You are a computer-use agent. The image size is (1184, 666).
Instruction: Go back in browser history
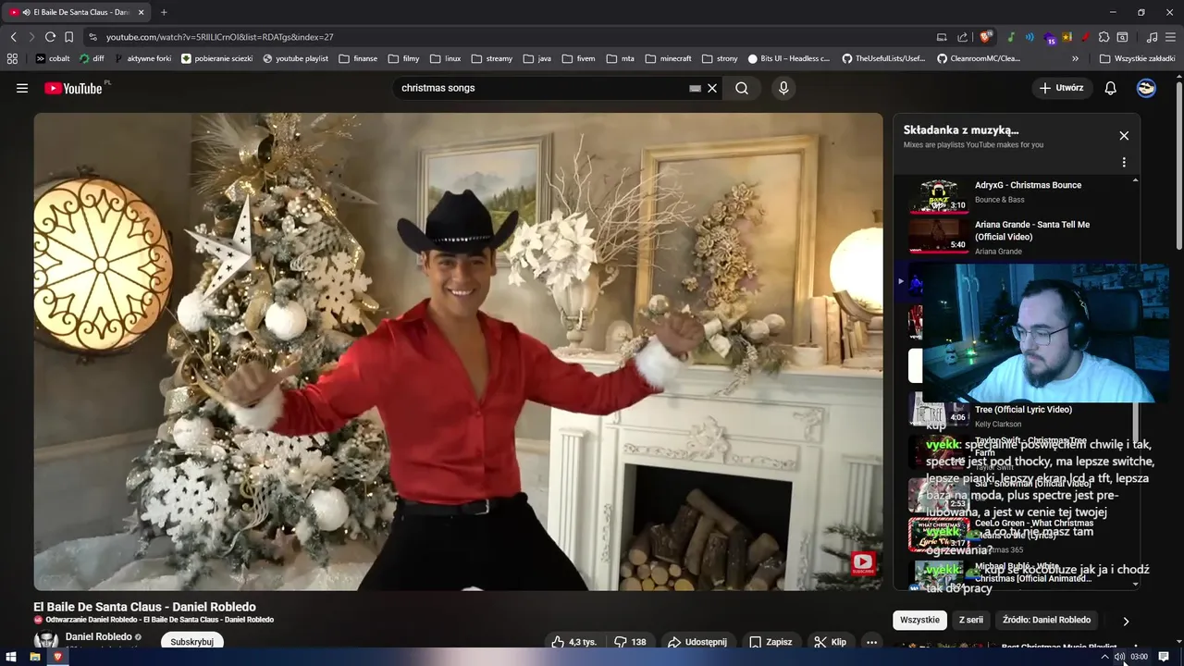(13, 37)
